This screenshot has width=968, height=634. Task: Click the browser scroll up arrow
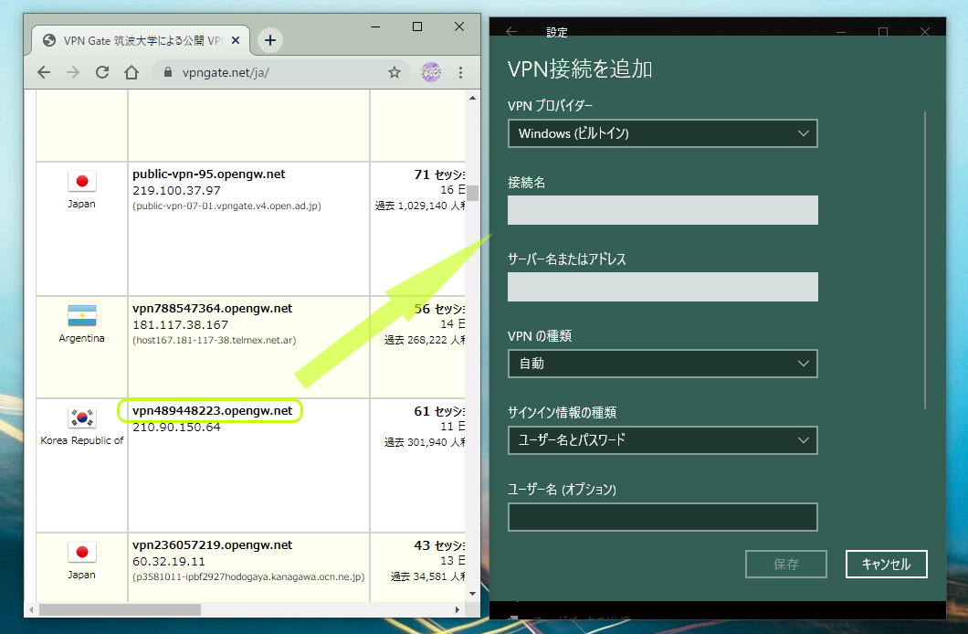point(473,98)
